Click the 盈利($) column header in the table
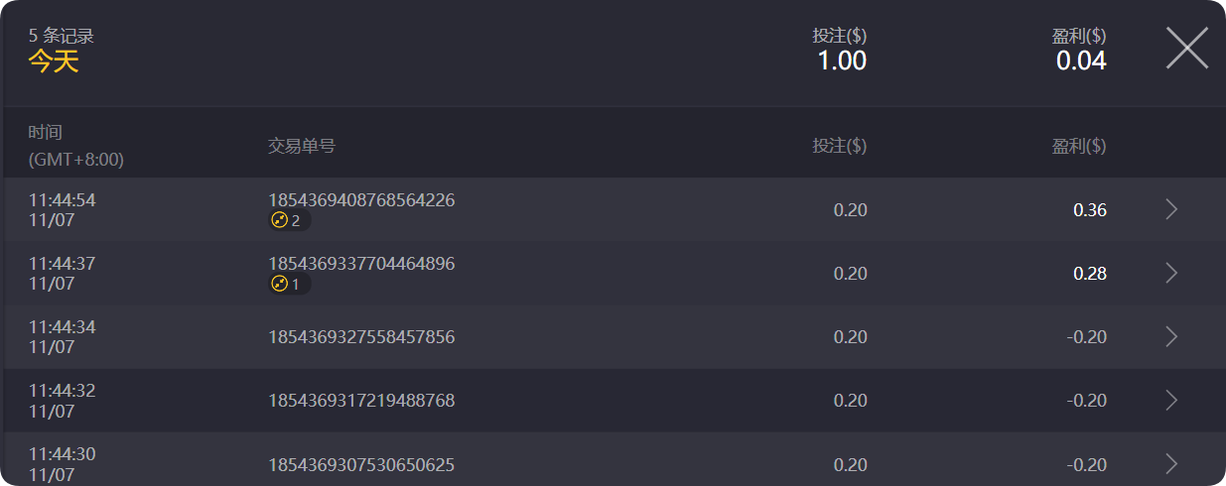 pyautogui.click(x=1079, y=146)
